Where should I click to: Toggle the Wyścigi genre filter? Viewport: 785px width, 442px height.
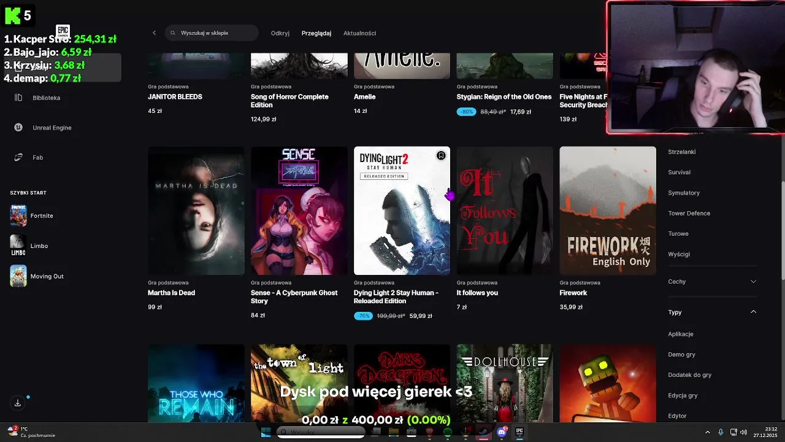pyautogui.click(x=679, y=254)
